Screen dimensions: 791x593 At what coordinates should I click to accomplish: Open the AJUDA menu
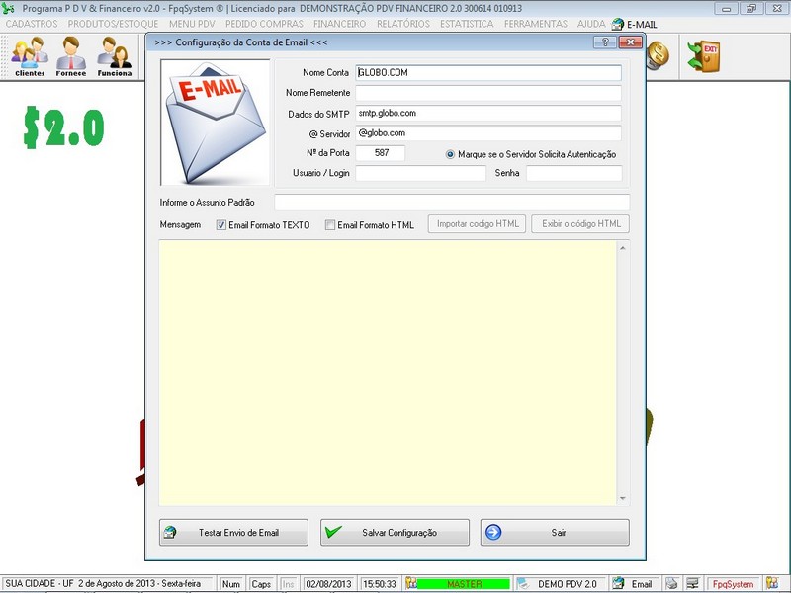(591, 24)
